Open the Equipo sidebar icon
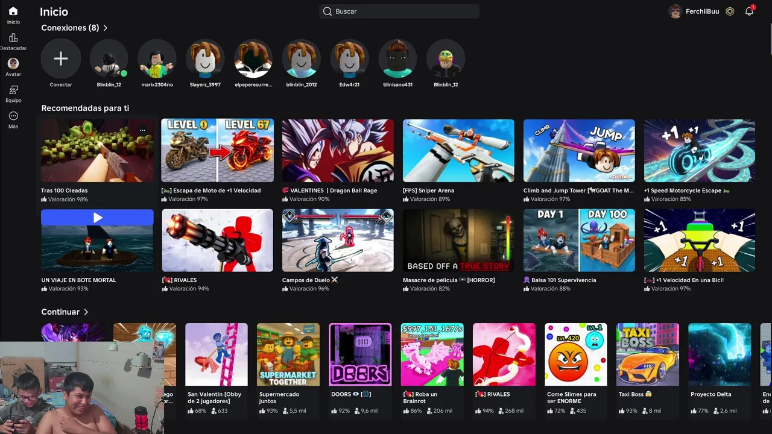This screenshot has width=772, height=434. point(13,90)
